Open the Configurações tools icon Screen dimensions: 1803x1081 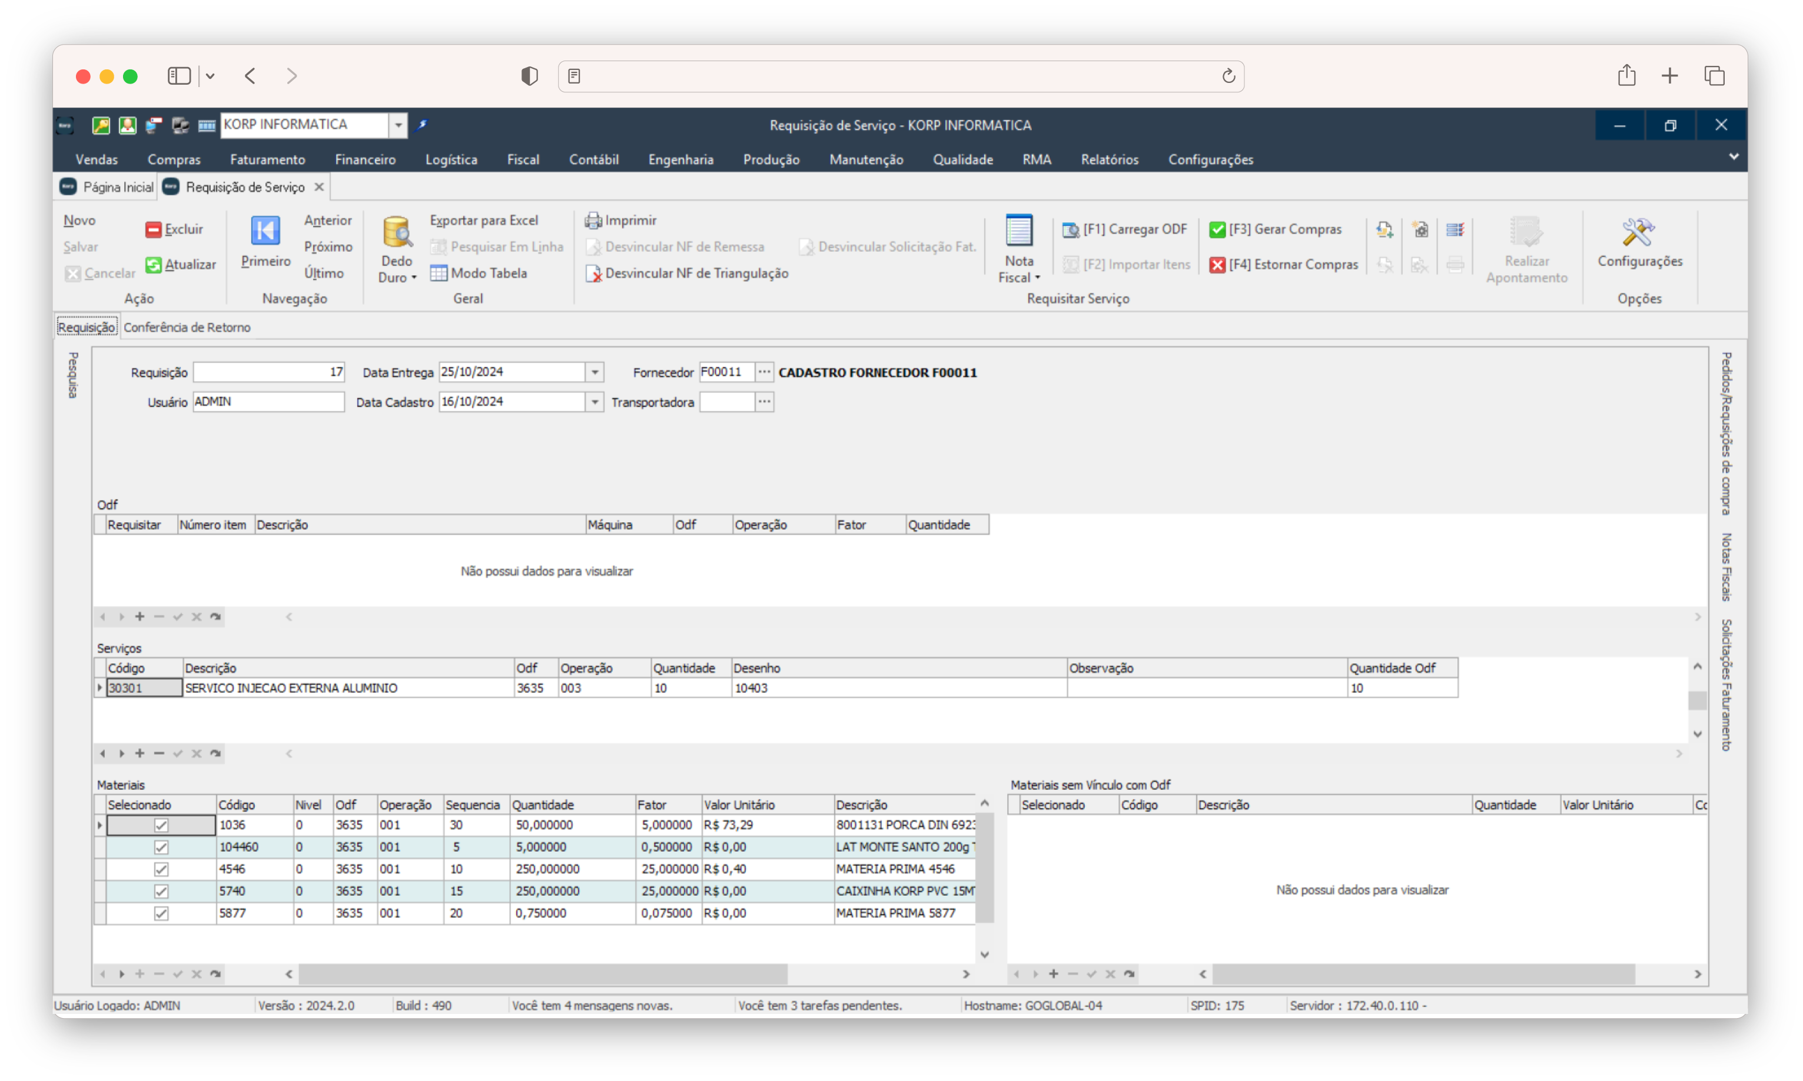pyautogui.click(x=1638, y=233)
